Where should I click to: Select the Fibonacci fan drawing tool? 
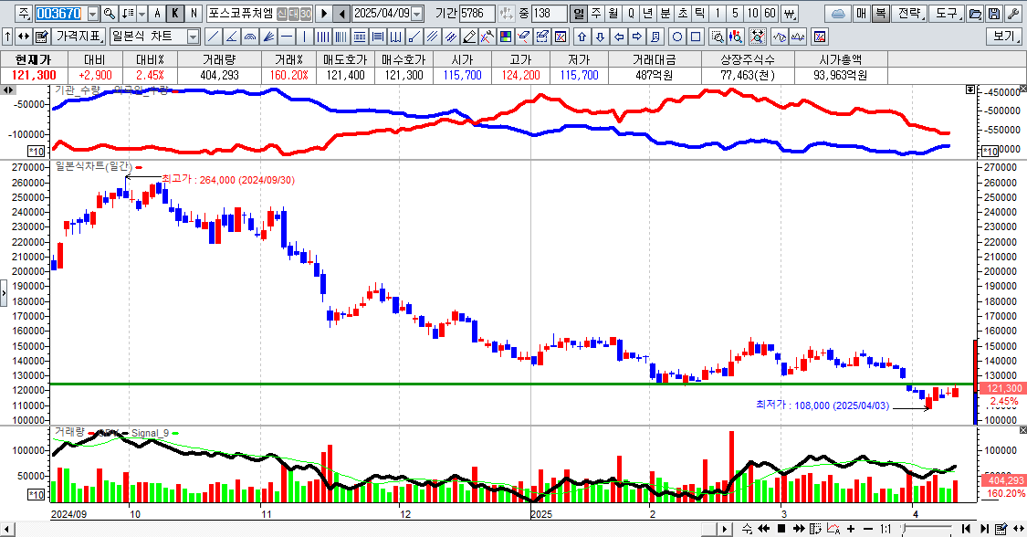pos(267,37)
